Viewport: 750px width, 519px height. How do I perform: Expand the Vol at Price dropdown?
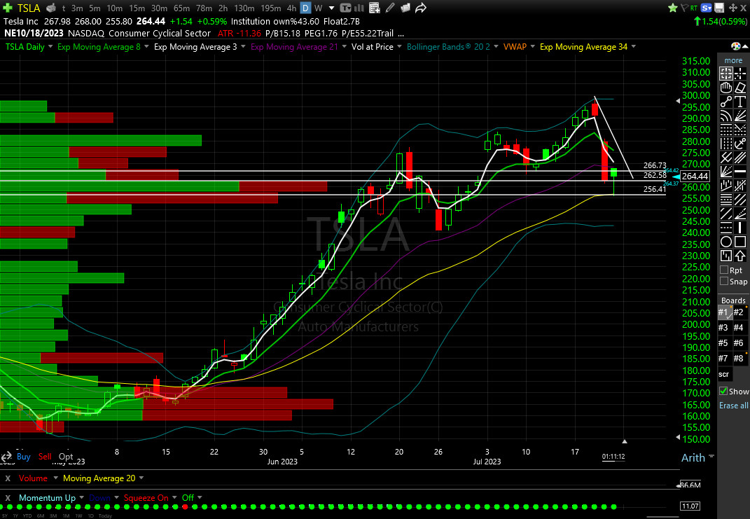401,46
